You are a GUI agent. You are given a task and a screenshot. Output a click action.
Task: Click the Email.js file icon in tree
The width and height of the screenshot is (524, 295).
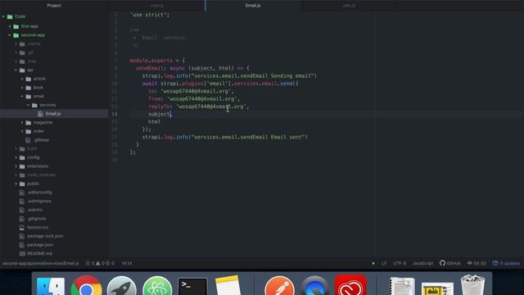(40, 114)
